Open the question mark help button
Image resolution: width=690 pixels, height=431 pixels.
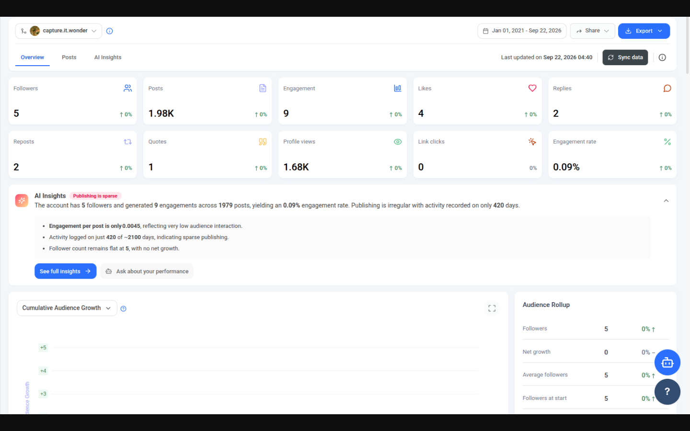pos(667,392)
